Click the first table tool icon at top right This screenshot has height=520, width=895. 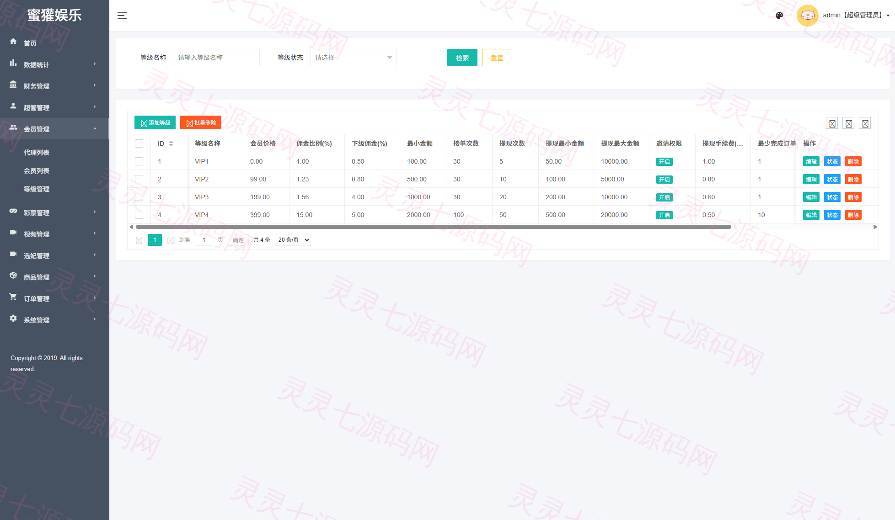832,123
